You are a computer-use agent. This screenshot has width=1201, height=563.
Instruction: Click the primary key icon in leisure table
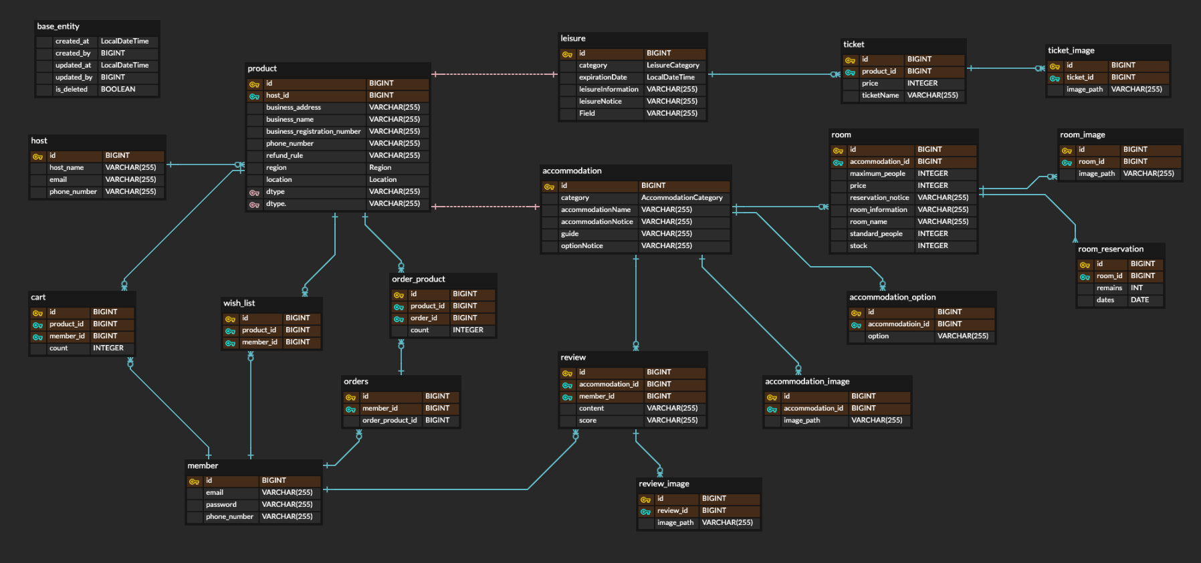[x=567, y=54]
